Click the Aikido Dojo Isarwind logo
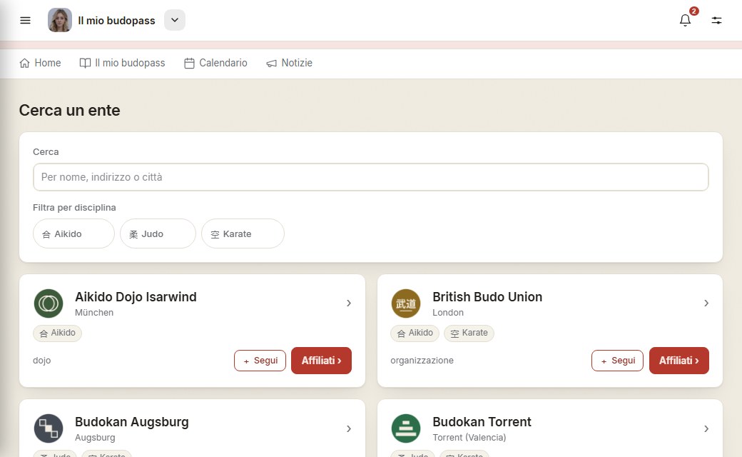 coord(49,303)
